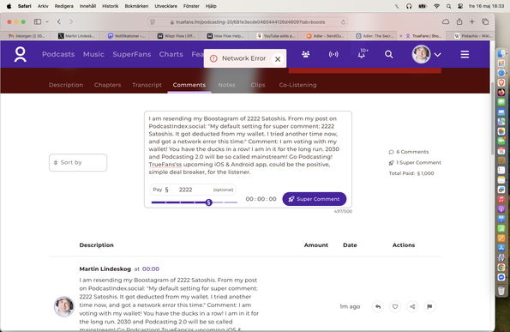
Task: Open the SuperFans nav item
Action: tap(132, 54)
